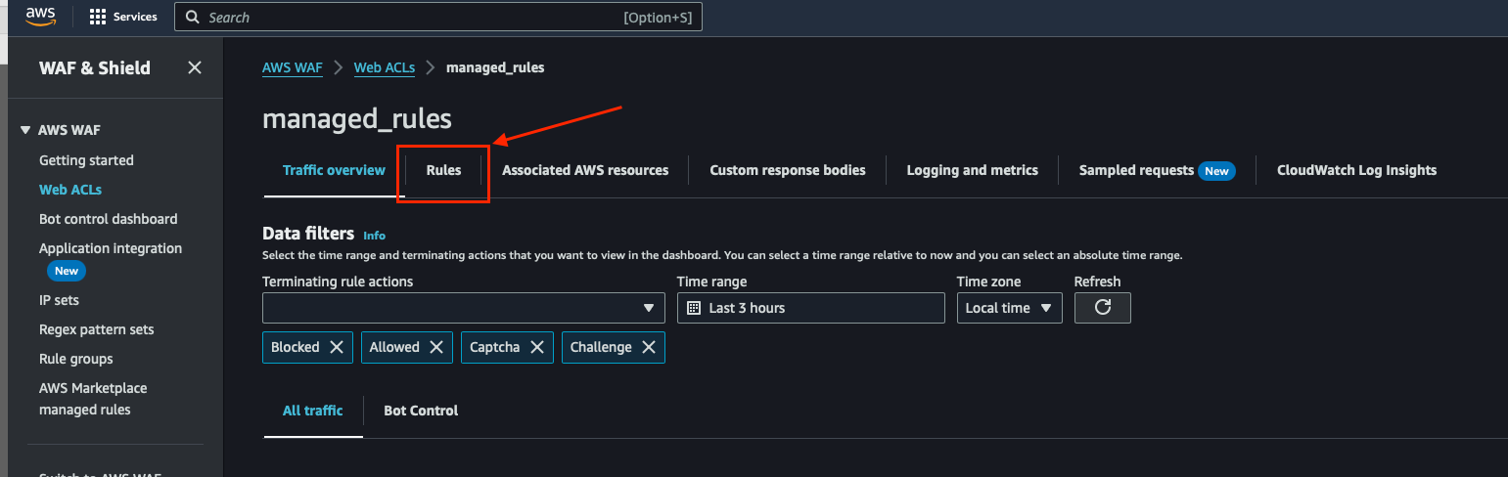Click the Services menu label
Screen dimensions: 1508x477
coord(135,17)
